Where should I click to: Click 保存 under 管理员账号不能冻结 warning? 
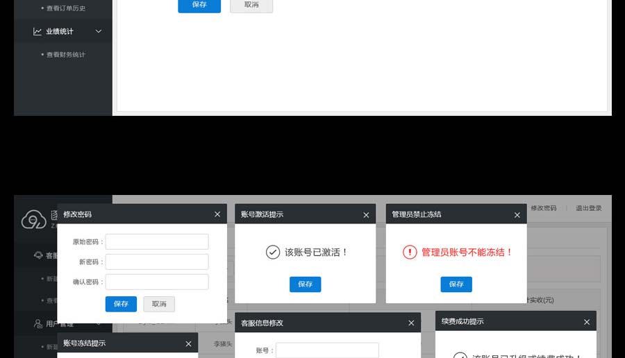(x=456, y=284)
